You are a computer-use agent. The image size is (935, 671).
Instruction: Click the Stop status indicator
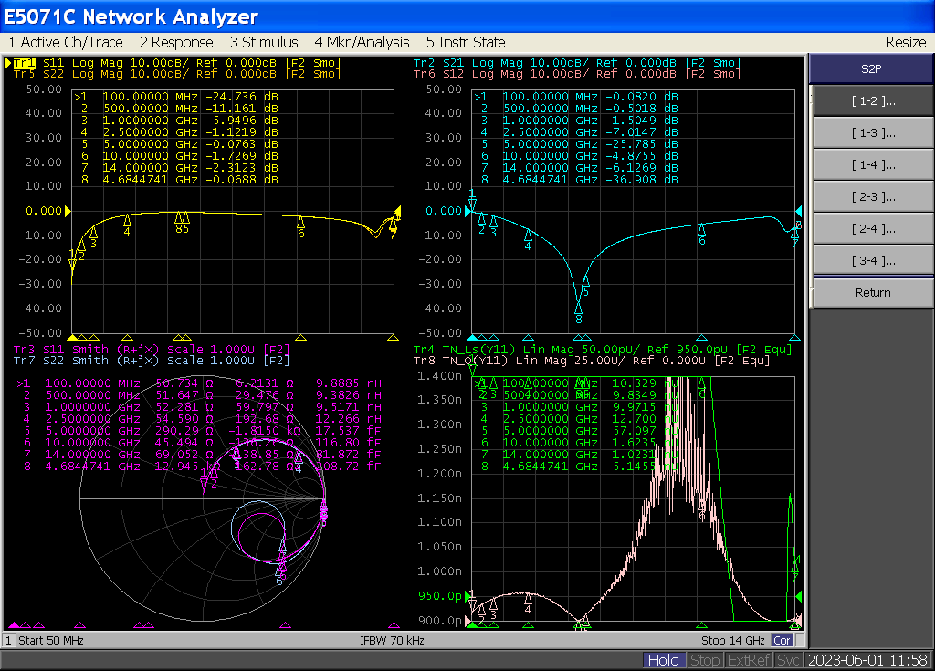point(704,660)
